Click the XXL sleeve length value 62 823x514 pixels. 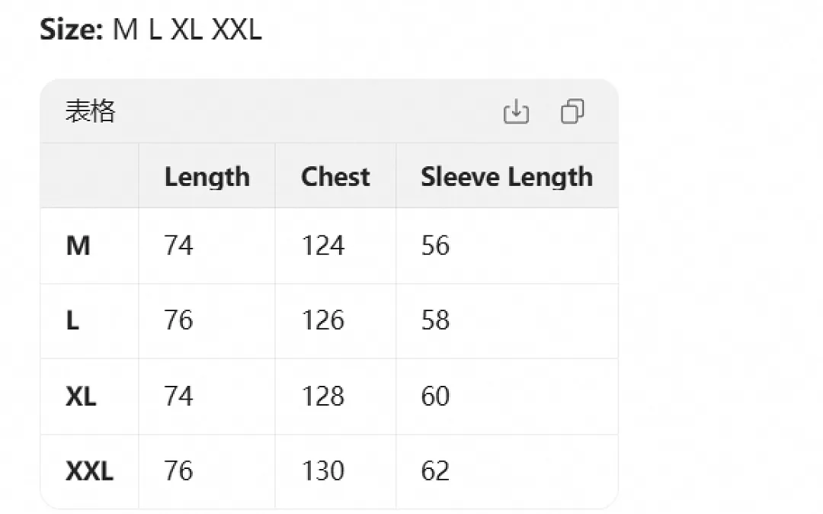coord(435,471)
